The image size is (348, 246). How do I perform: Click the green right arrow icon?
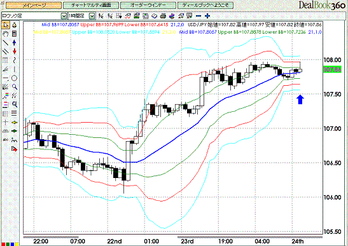(x=15, y=131)
